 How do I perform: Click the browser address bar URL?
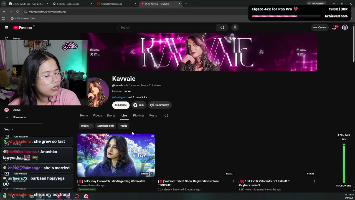pyautogui.click(x=47, y=12)
